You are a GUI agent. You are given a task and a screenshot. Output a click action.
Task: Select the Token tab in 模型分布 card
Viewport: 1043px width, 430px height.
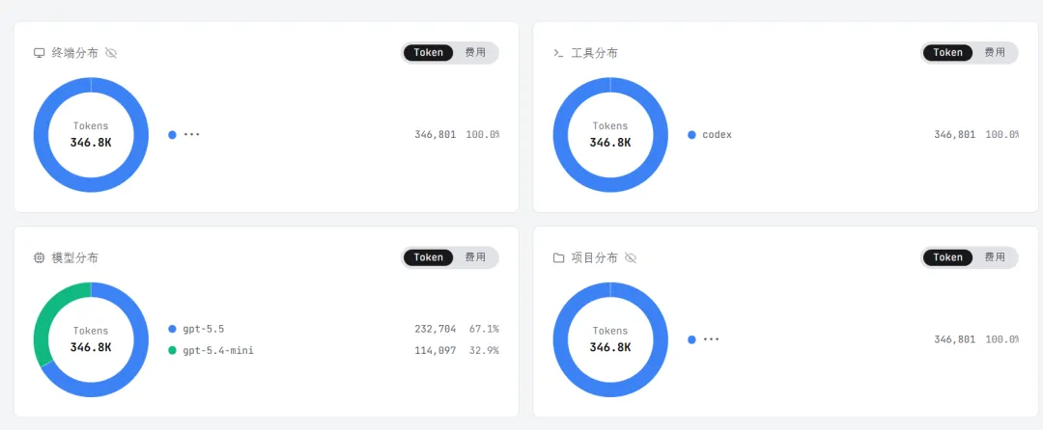pyautogui.click(x=429, y=256)
